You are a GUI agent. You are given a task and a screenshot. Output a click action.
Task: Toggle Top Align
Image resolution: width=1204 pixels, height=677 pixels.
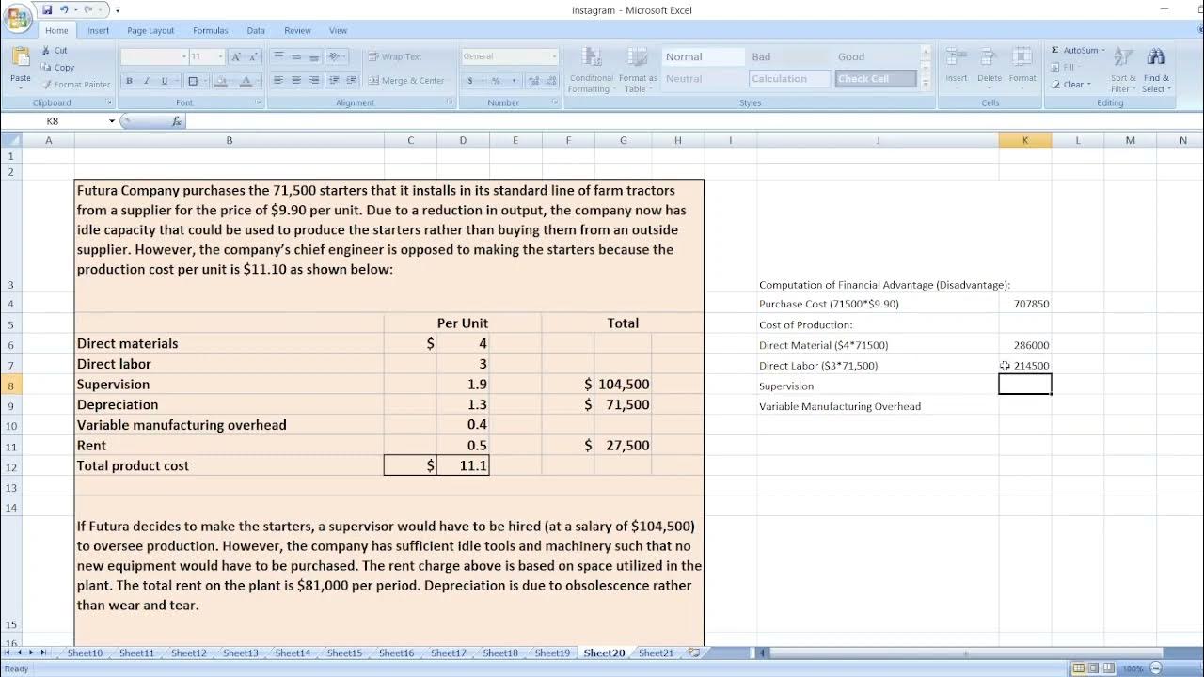(x=279, y=56)
